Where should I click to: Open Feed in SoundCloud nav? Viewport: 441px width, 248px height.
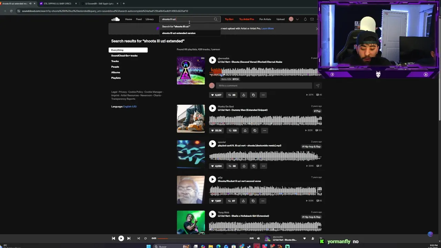tap(139, 19)
